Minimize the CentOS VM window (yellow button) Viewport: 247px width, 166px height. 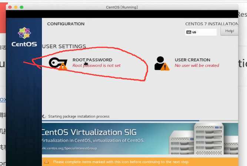tap(16, 7)
